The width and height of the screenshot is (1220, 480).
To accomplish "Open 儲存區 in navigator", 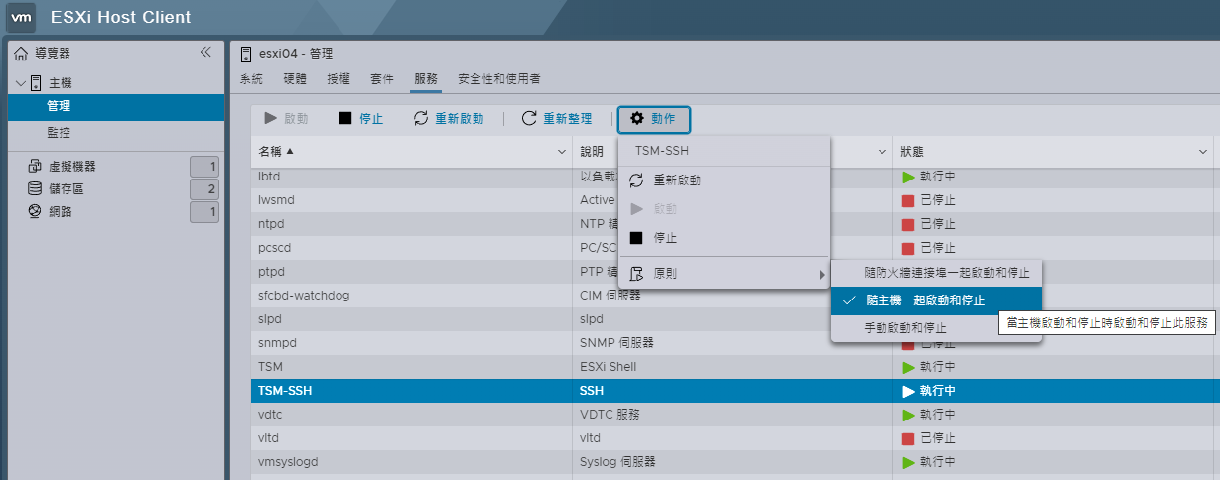I will [66, 188].
